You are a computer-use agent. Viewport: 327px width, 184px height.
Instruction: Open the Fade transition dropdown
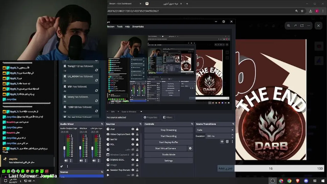(x=215, y=130)
